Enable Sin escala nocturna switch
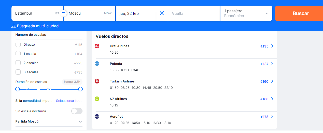 pos(77,111)
